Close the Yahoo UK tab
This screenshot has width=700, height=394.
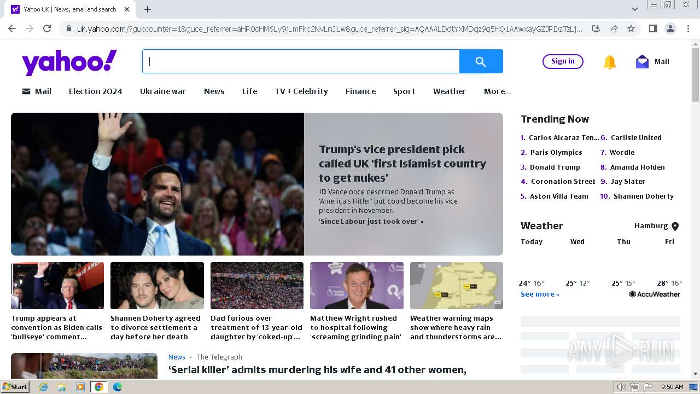point(127,9)
